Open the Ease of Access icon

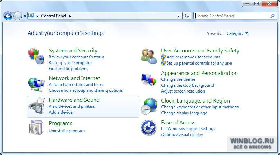(148, 127)
